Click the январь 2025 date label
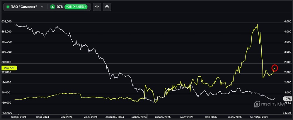 [163, 116]
